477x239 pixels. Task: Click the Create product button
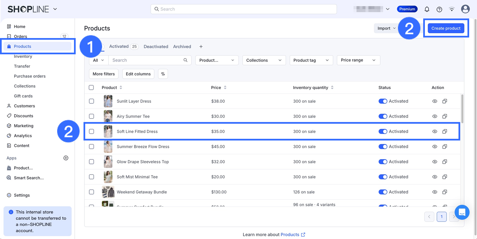click(446, 28)
